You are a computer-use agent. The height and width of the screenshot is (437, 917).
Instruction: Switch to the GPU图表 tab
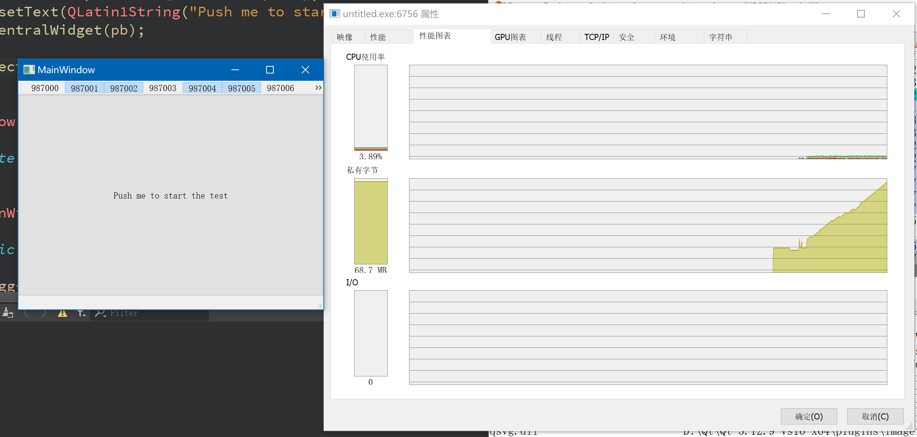510,37
